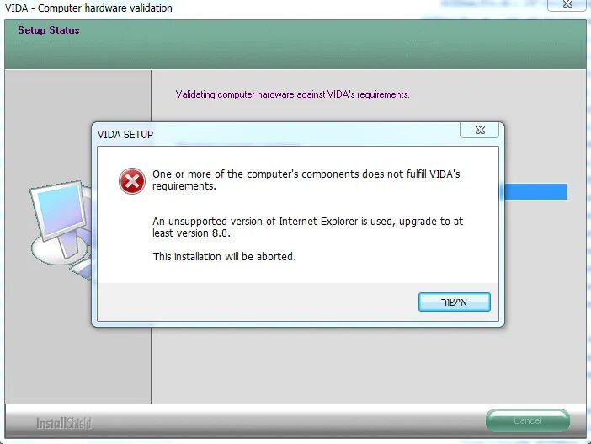
Task: Click the Setup Status heading
Action: (49, 30)
